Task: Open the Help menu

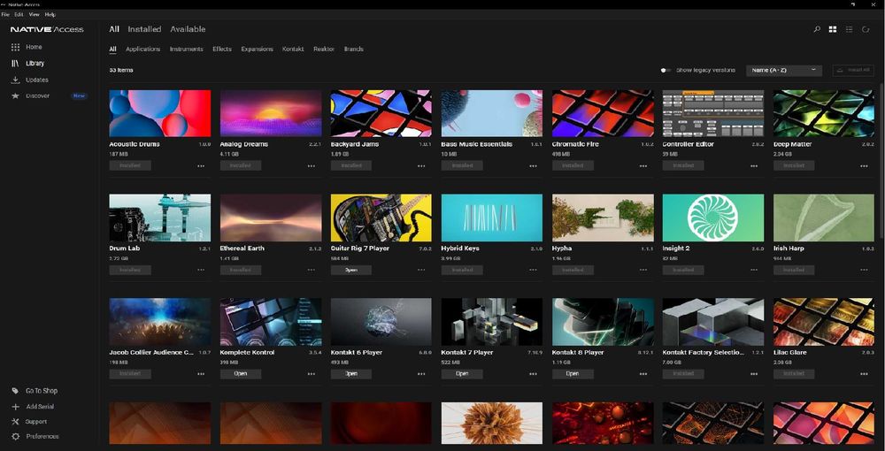Action: [x=50, y=14]
